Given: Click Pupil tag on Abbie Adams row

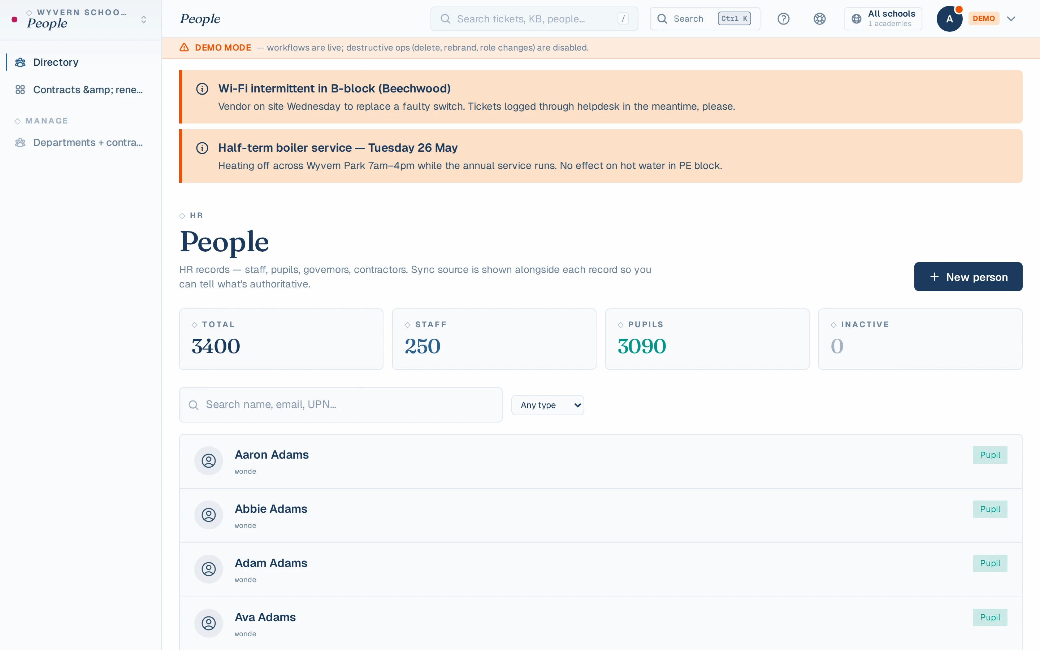Looking at the screenshot, I should pyautogui.click(x=990, y=509).
